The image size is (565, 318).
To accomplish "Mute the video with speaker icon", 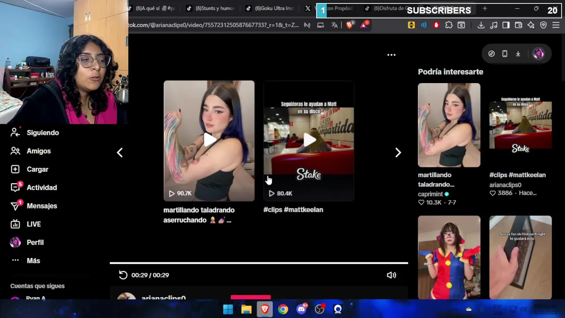I will pos(391,275).
